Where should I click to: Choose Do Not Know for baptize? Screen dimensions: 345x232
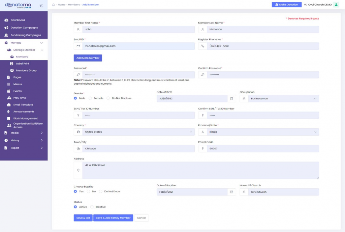point(100,191)
